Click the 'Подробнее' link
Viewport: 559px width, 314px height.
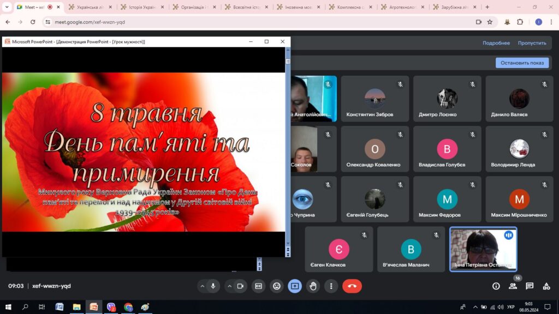click(496, 43)
